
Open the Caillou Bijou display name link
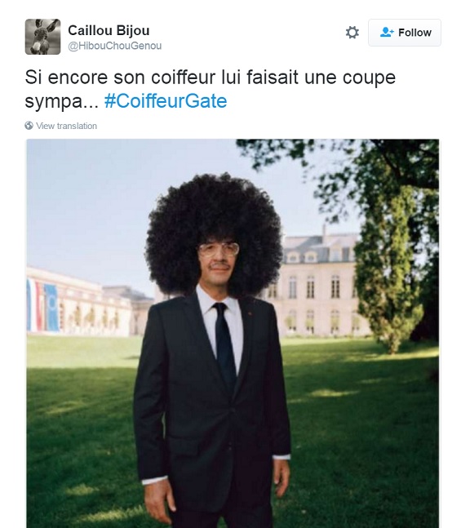[x=109, y=31]
